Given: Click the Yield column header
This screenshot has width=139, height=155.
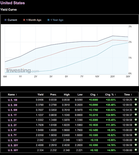Looking at the screenshot, I should click(40, 95).
